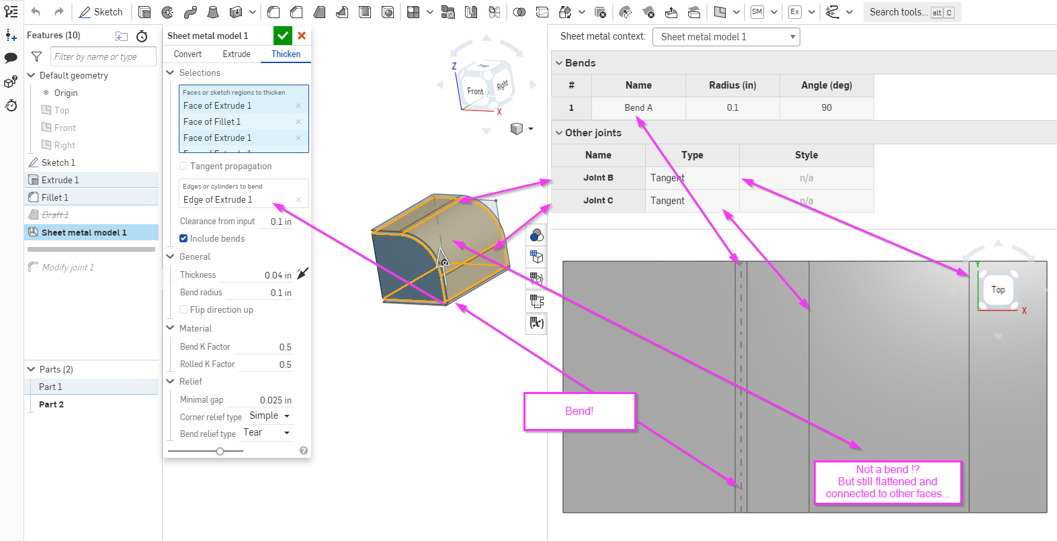Viewport: 1057px width, 541px height.
Task: Click the Bend A name cell
Action: click(638, 107)
